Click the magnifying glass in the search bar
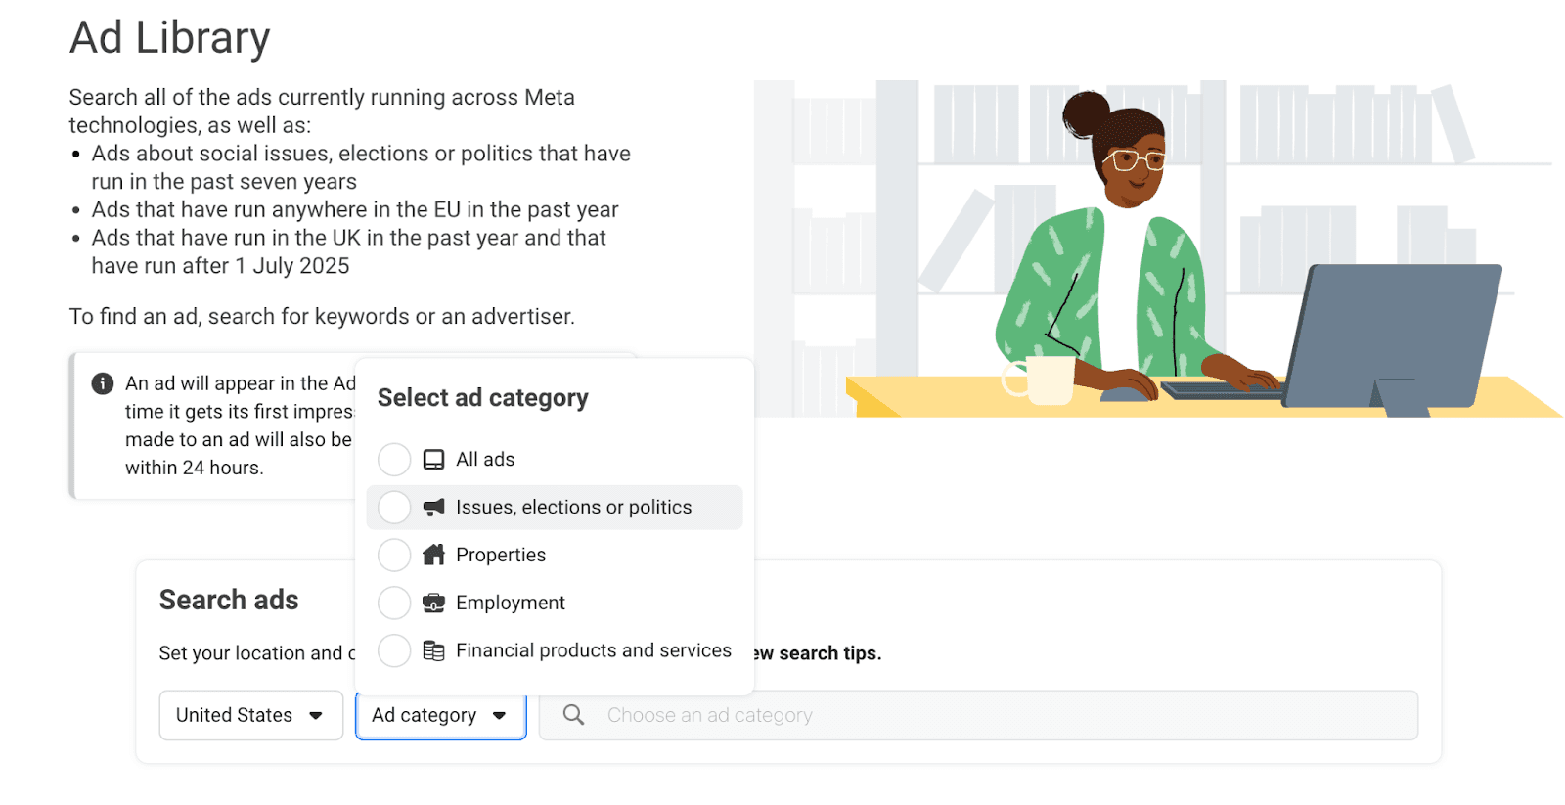1565x805 pixels. (x=573, y=715)
